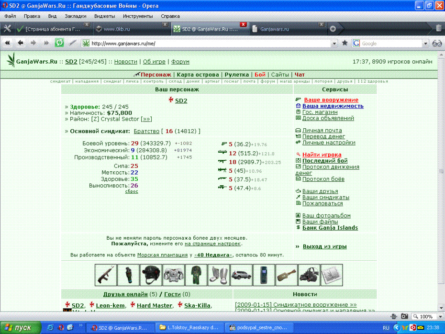Go back using the back arrow
This screenshot has height=334, width=445.
(21, 43)
